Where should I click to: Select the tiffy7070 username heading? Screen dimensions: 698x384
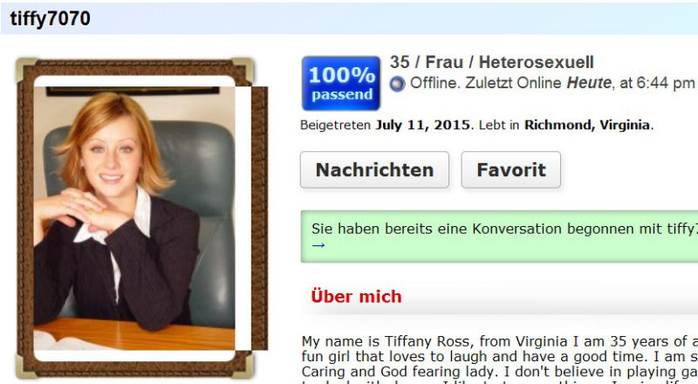[50, 18]
